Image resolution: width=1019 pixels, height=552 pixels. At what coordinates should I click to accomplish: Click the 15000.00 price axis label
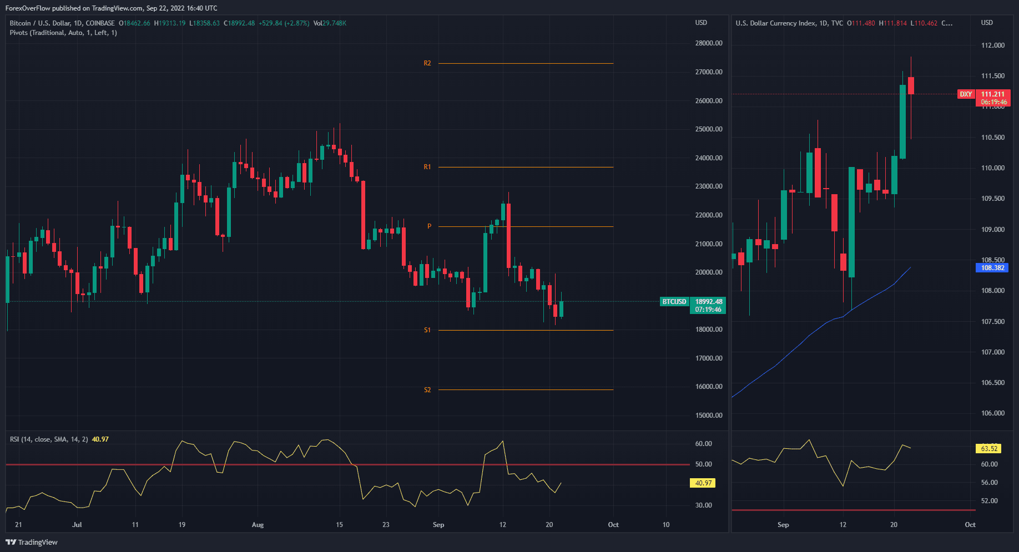point(709,416)
